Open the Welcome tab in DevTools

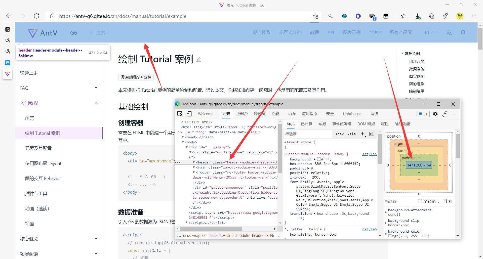(x=206, y=114)
